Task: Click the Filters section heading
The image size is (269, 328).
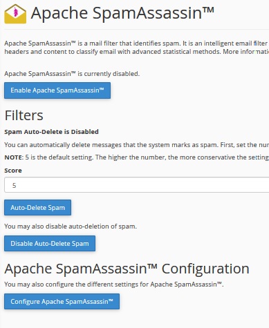Action: [24, 115]
